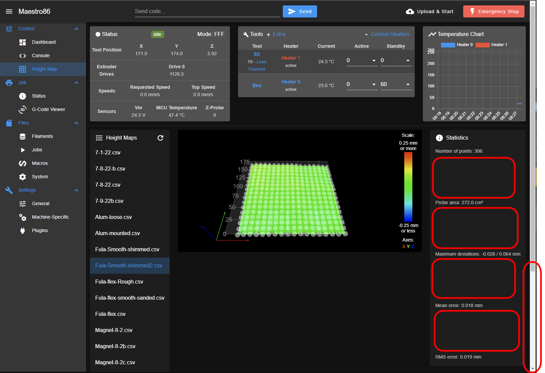Image resolution: width=545 pixels, height=373 pixels.
Task: Click the Send button
Action: coord(300,11)
